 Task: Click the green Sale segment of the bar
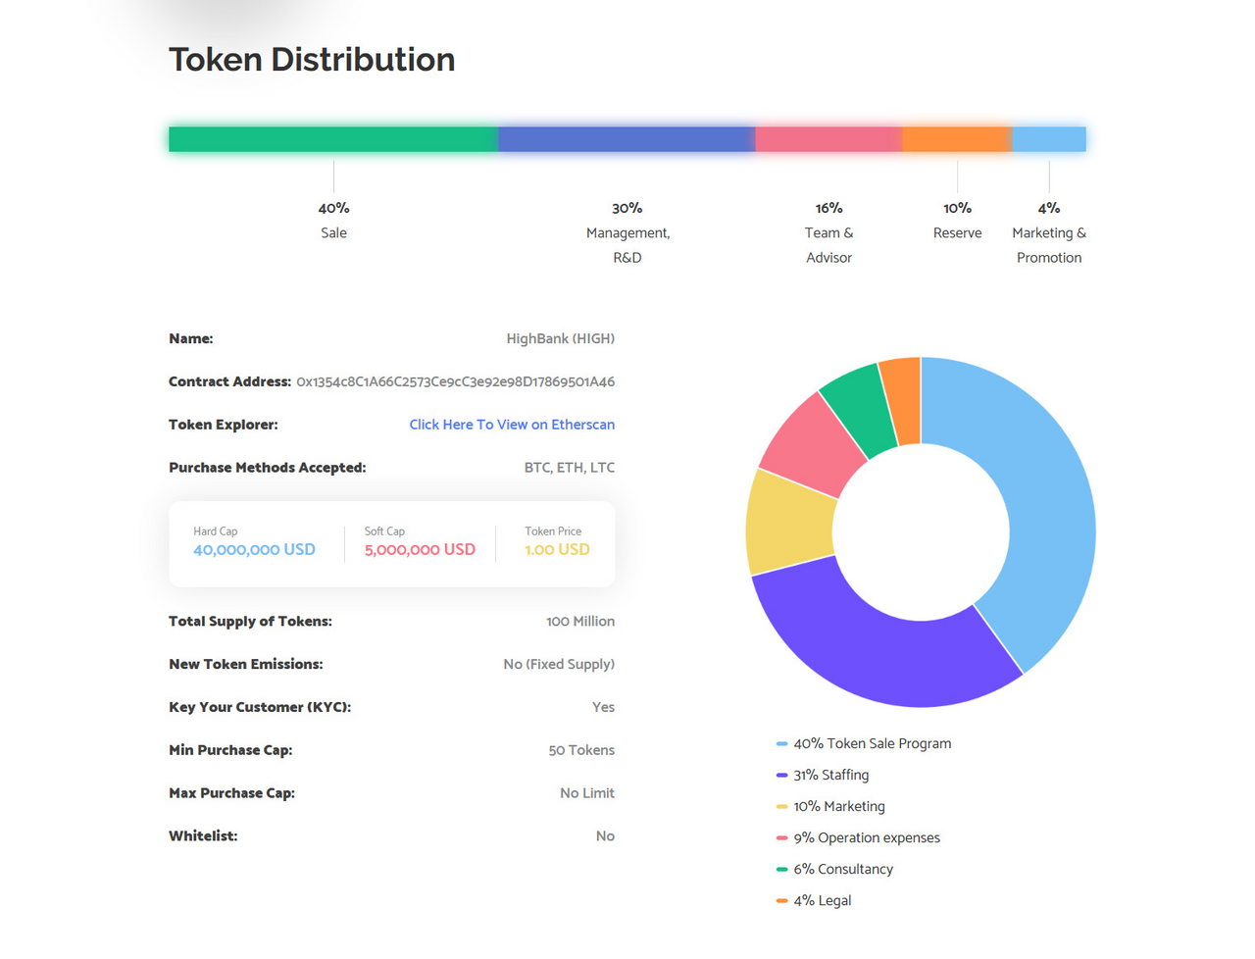coord(333,139)
